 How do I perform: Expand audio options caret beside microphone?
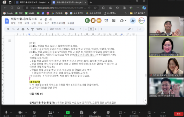coord(11,113)
